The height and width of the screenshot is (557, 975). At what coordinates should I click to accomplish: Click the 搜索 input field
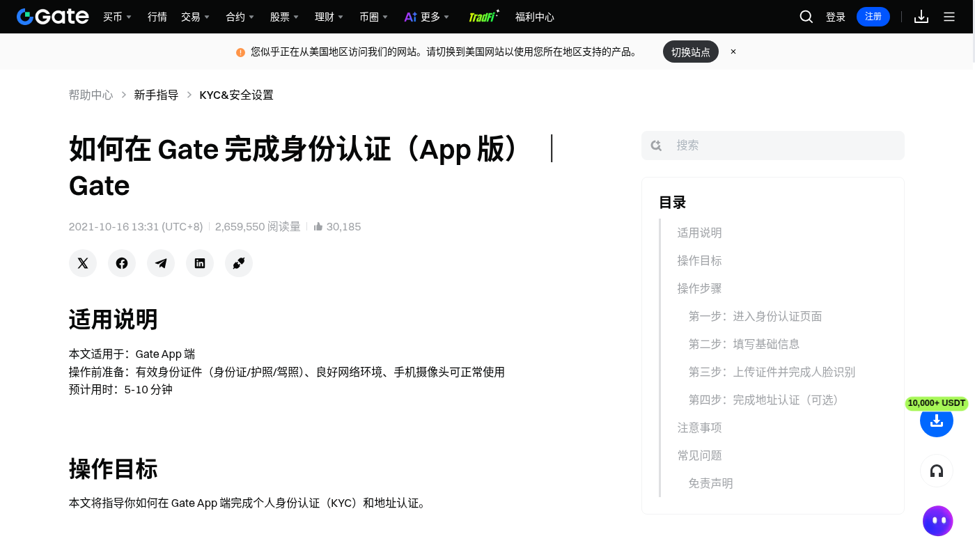773,146
